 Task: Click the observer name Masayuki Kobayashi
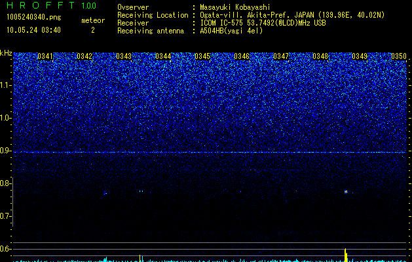pos(235,7)
